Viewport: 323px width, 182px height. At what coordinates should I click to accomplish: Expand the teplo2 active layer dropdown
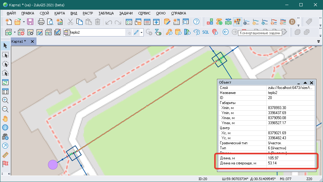(x=142, y=32)
